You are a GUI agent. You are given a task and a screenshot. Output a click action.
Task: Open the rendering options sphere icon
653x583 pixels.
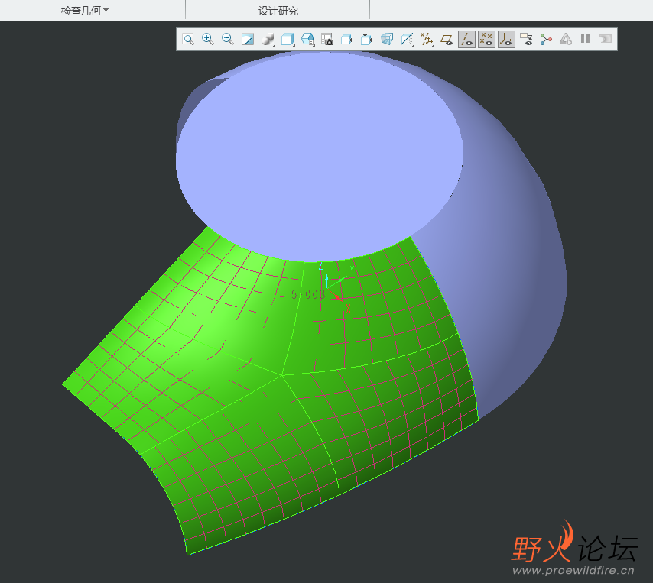pyautogui.click(x=268, y=40)
